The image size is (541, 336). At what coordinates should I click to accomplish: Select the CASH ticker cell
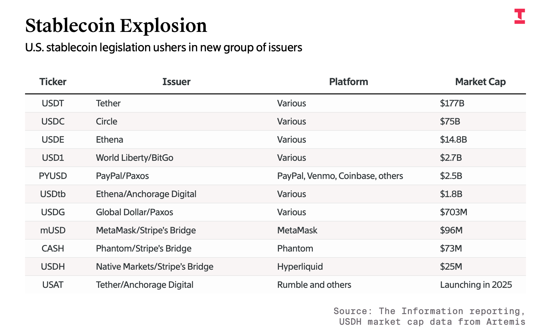tap(53, 248)
